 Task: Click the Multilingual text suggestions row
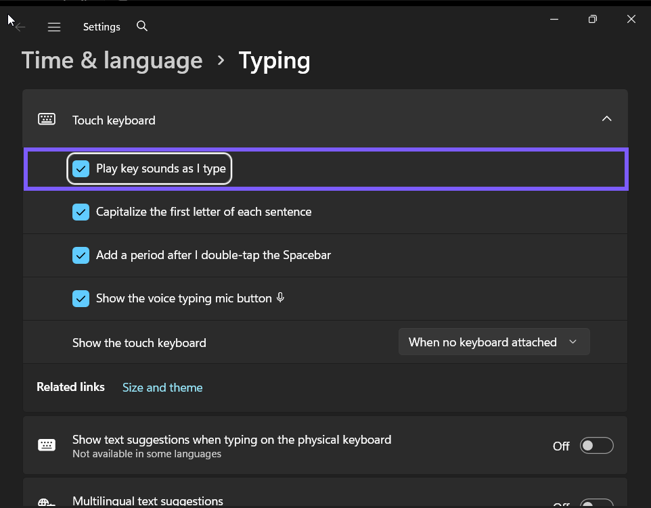pyautogui.click(x=325, y=493)
